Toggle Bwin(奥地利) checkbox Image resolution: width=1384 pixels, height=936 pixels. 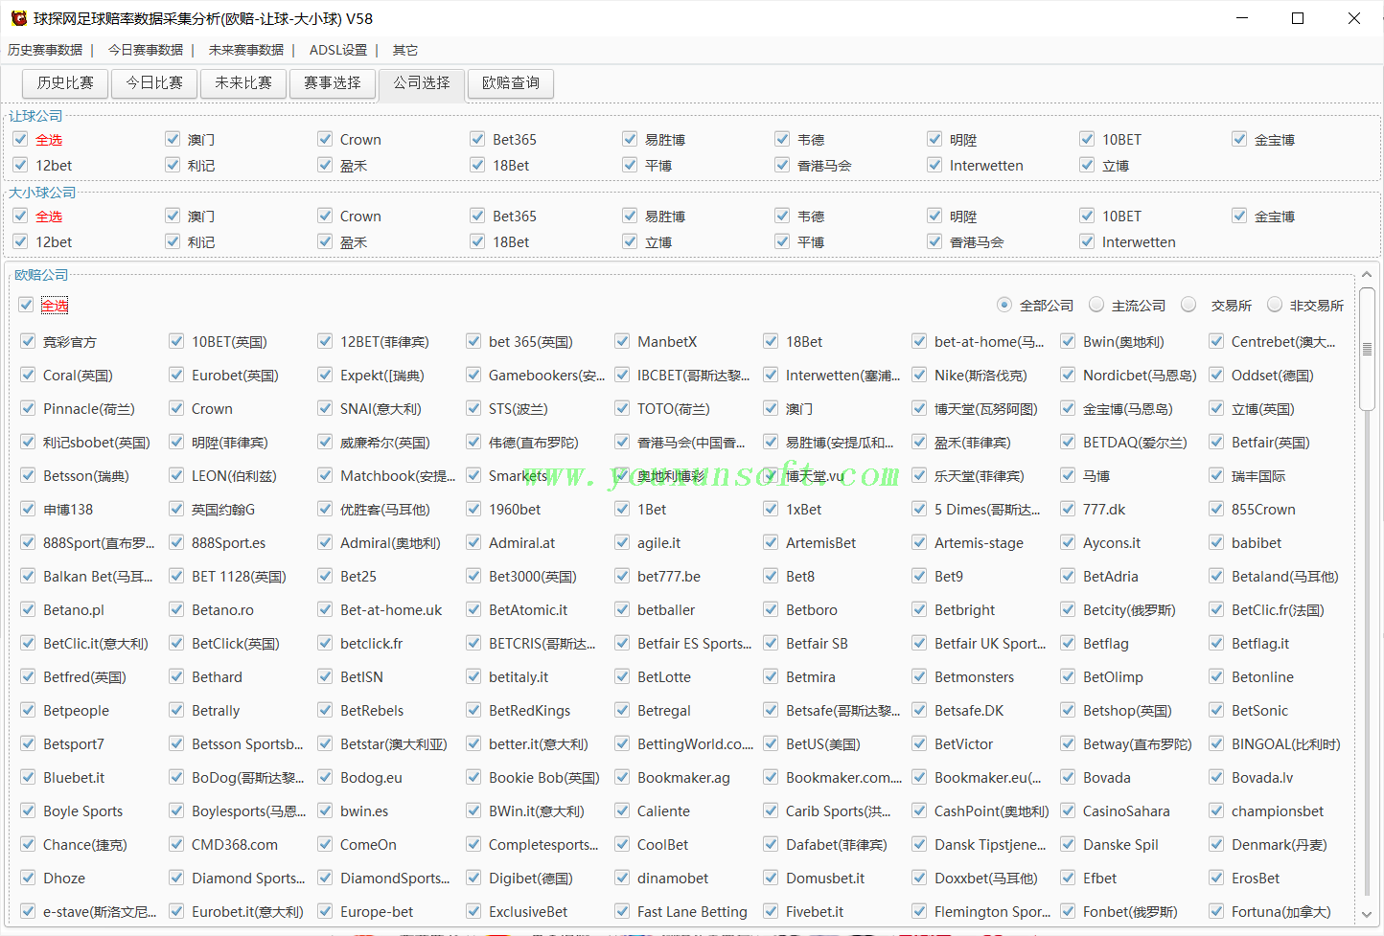(1068, 341)
